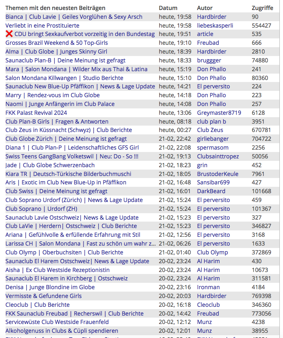
Task: Click the 'Zugriffe' column header
Action: click(262, 8)
